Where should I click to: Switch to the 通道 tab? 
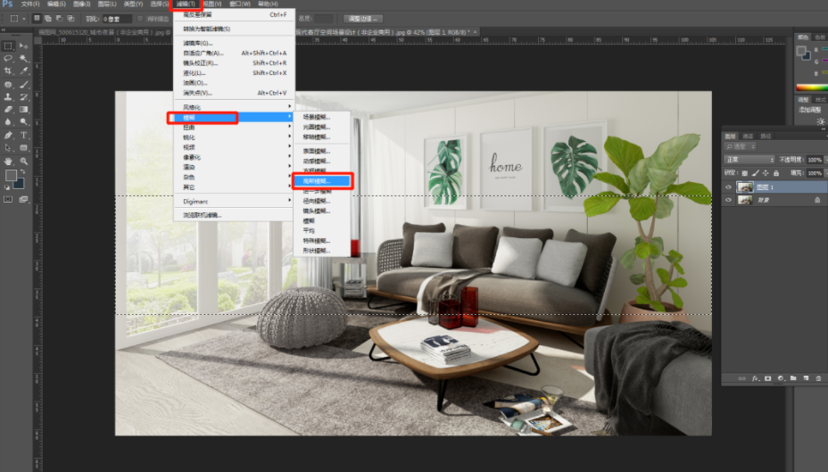click(748, 137)
